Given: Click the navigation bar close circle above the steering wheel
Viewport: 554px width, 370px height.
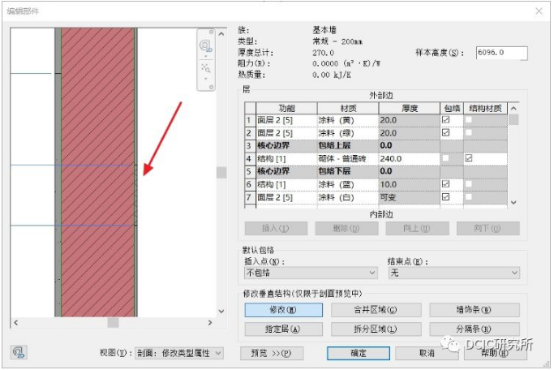Looking at the screenshot, I should tap(211, 32).
